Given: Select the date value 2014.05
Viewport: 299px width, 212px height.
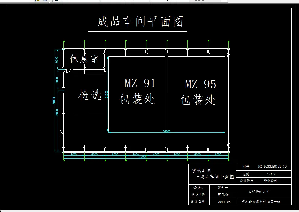Looking at the screenshot, I should [224, 202].
